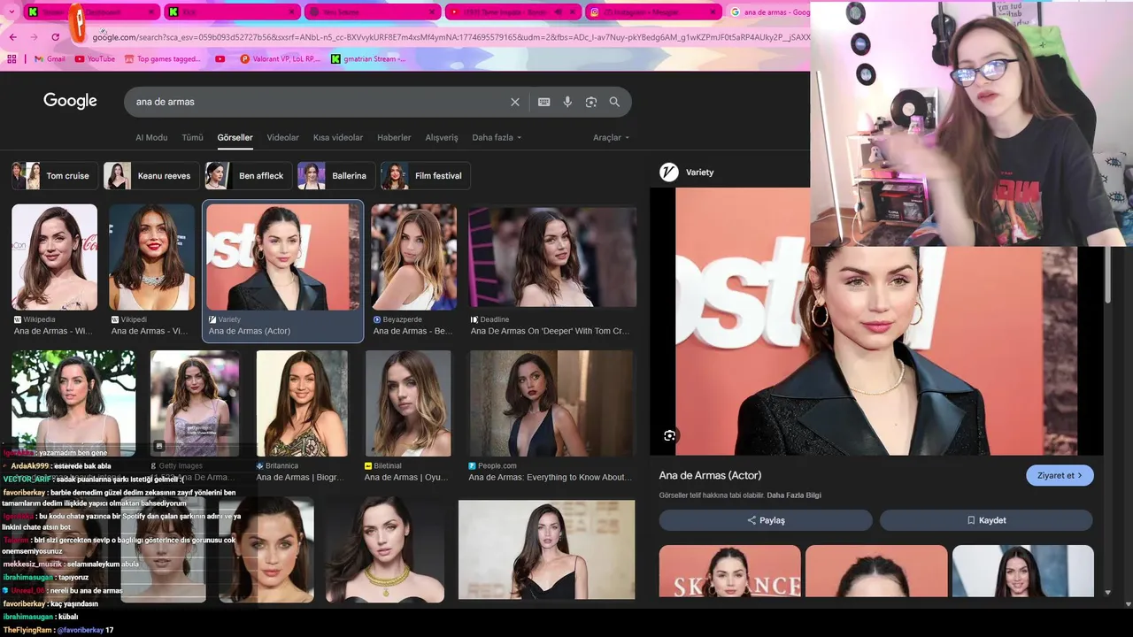Open Haberler tab
1133x637 pixels.
[x=394, y=138]
